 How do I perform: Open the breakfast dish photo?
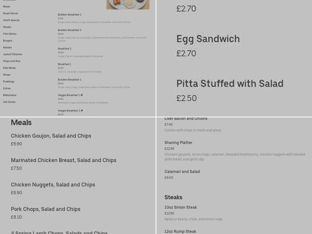pyautogui.click(x=128, y=5)
